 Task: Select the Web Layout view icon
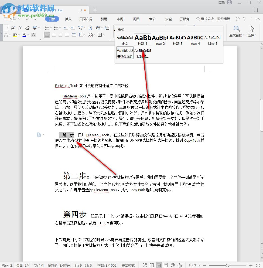(x=173, y=265)
